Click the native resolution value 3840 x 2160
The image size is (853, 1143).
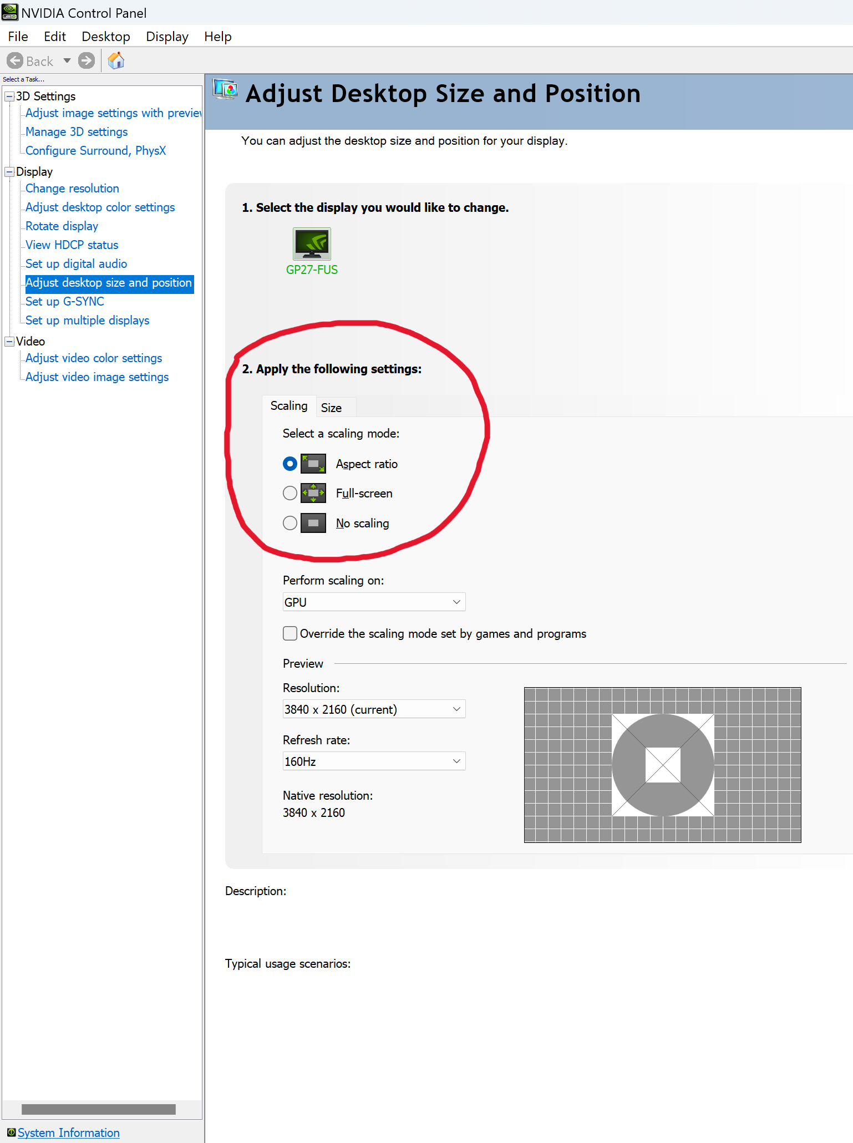tap(314, 812)
